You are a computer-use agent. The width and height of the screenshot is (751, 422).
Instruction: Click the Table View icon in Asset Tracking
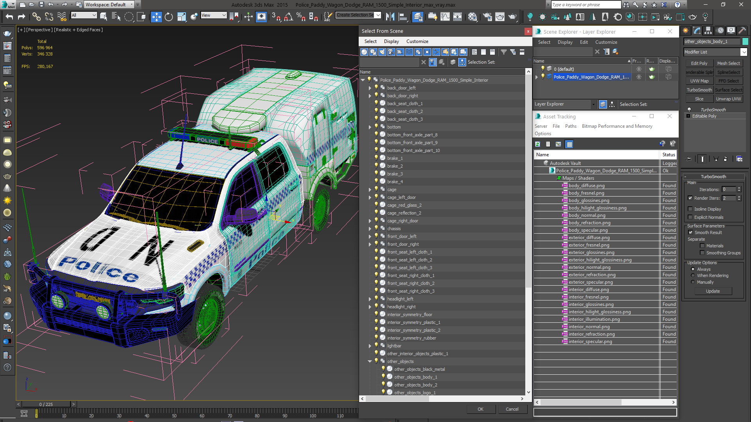point(570,144)
